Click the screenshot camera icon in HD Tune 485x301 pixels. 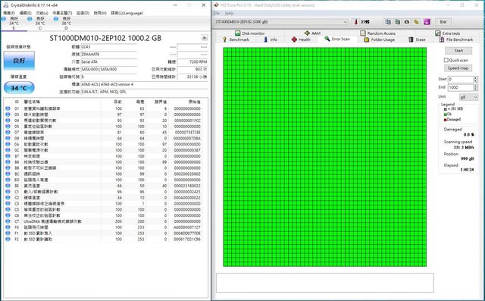pyautogui.click(x=407, y=22)
